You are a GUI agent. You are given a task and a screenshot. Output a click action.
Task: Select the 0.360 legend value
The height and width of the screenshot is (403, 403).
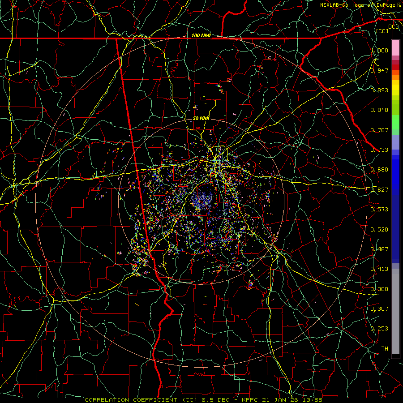coord(379,289)
